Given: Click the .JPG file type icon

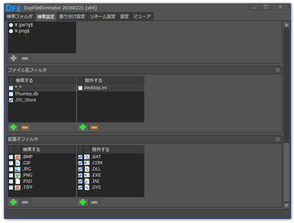Looking at the screenshot, I should coord(18,169).
